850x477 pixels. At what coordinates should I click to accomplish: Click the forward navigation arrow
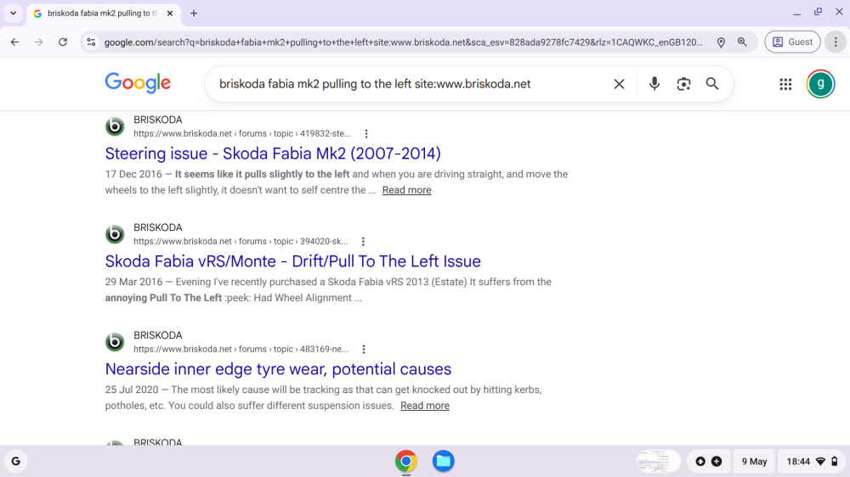[38, 42]
